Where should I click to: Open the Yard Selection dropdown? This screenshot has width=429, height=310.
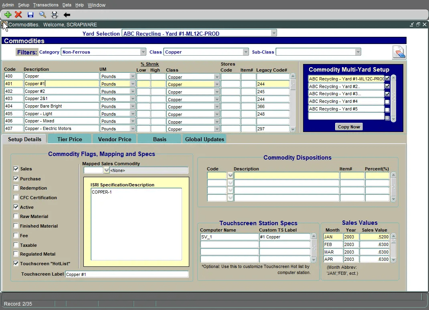[273, 33]
